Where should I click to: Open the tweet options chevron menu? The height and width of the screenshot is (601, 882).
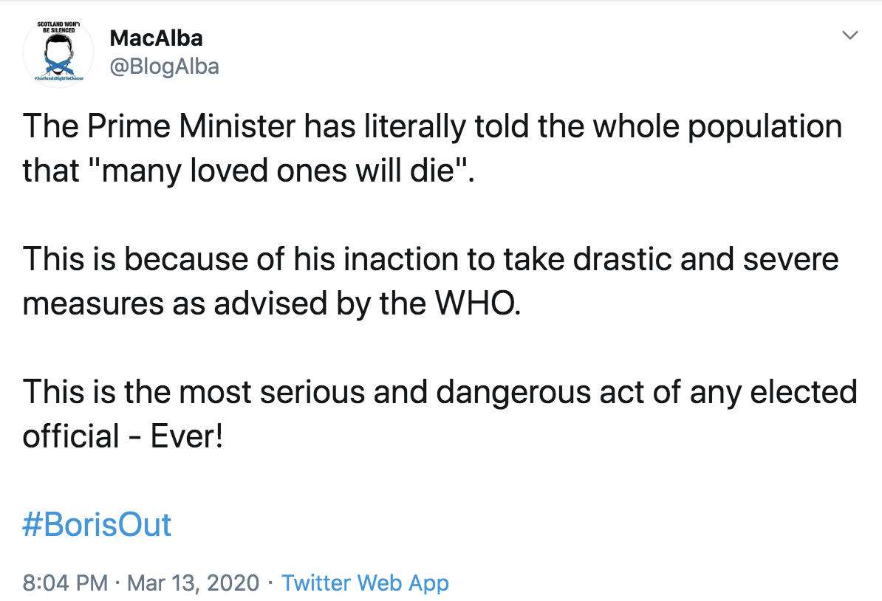pyautogui.click(x=851, y=35)
